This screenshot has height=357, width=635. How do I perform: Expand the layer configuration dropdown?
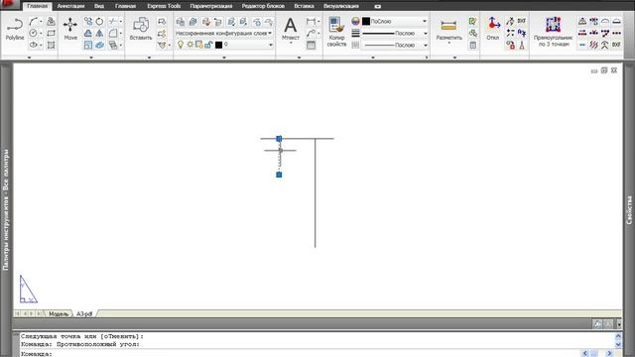click(x=270, y=33)
